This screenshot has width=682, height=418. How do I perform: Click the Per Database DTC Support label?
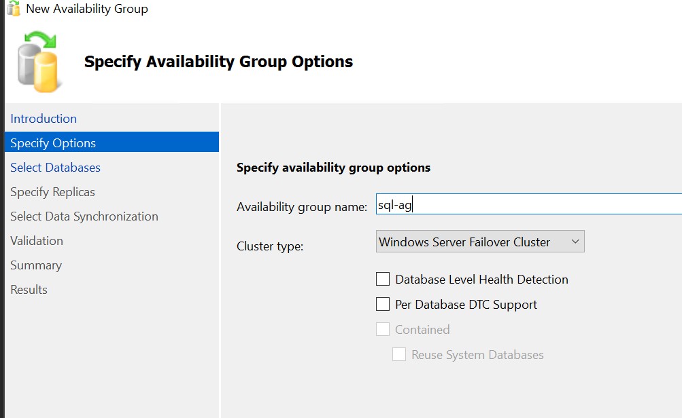[466, 305]
